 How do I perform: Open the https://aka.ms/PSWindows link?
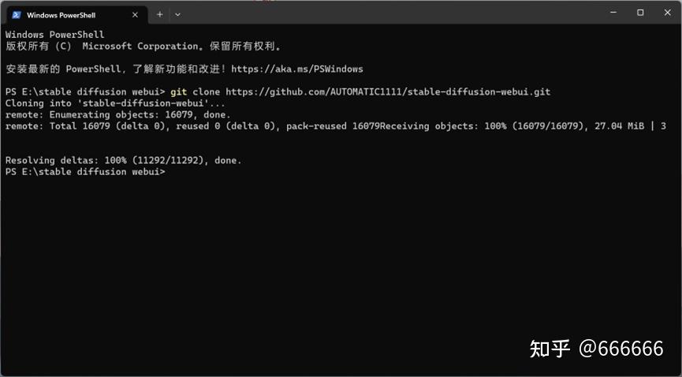[297, 69]
